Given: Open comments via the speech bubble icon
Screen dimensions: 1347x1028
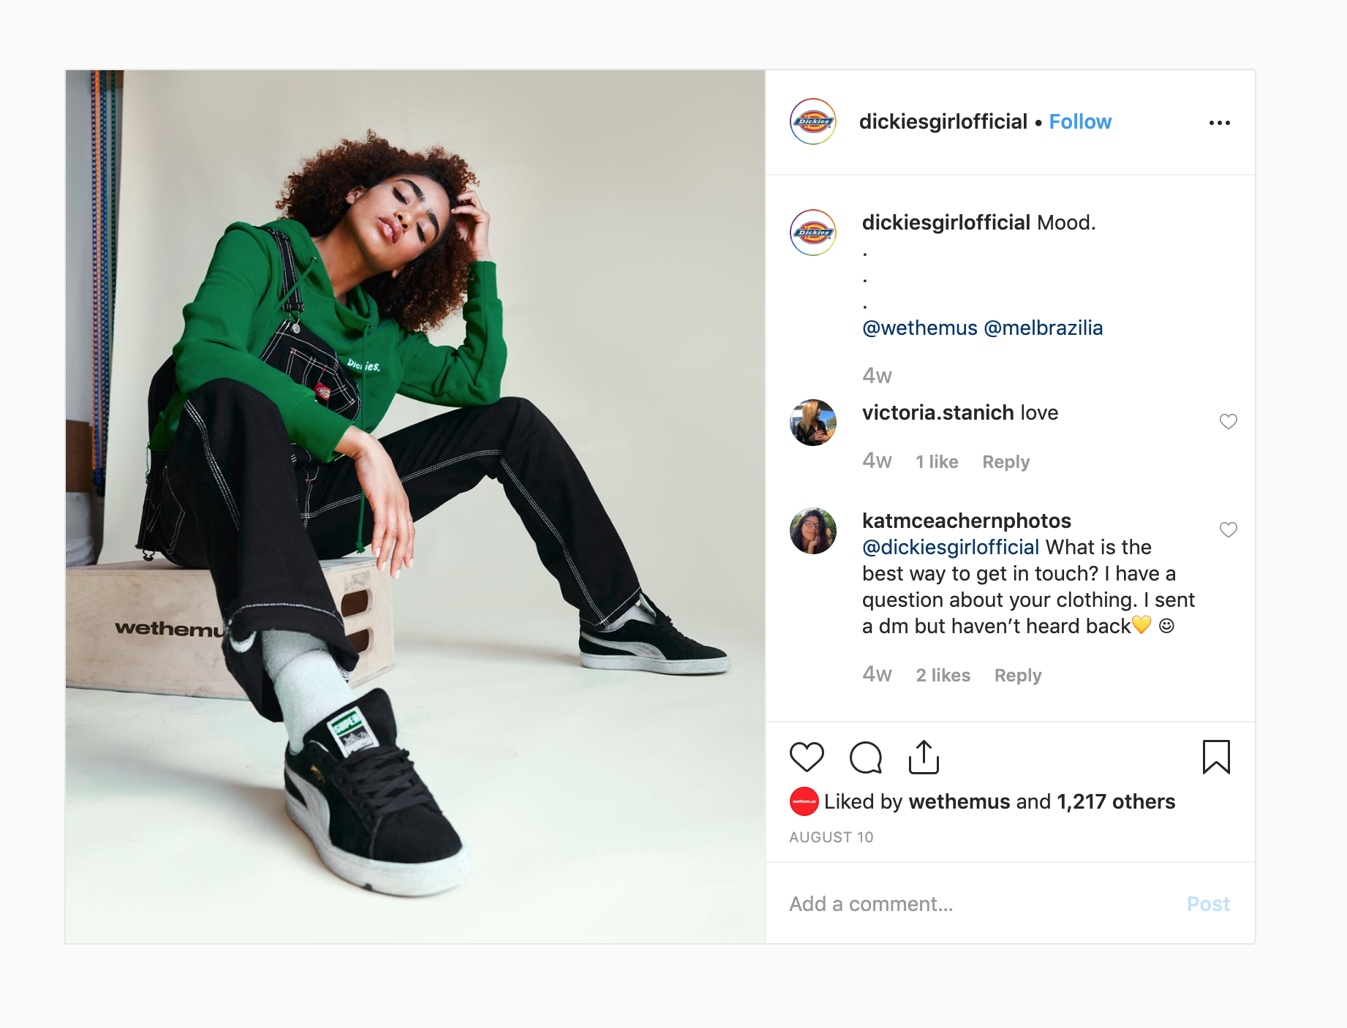Looking at the screenshot, I should click(866, 757).
